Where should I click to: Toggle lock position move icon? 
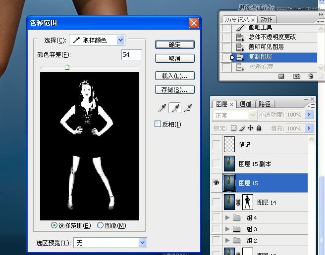click(x=250, y=128)
